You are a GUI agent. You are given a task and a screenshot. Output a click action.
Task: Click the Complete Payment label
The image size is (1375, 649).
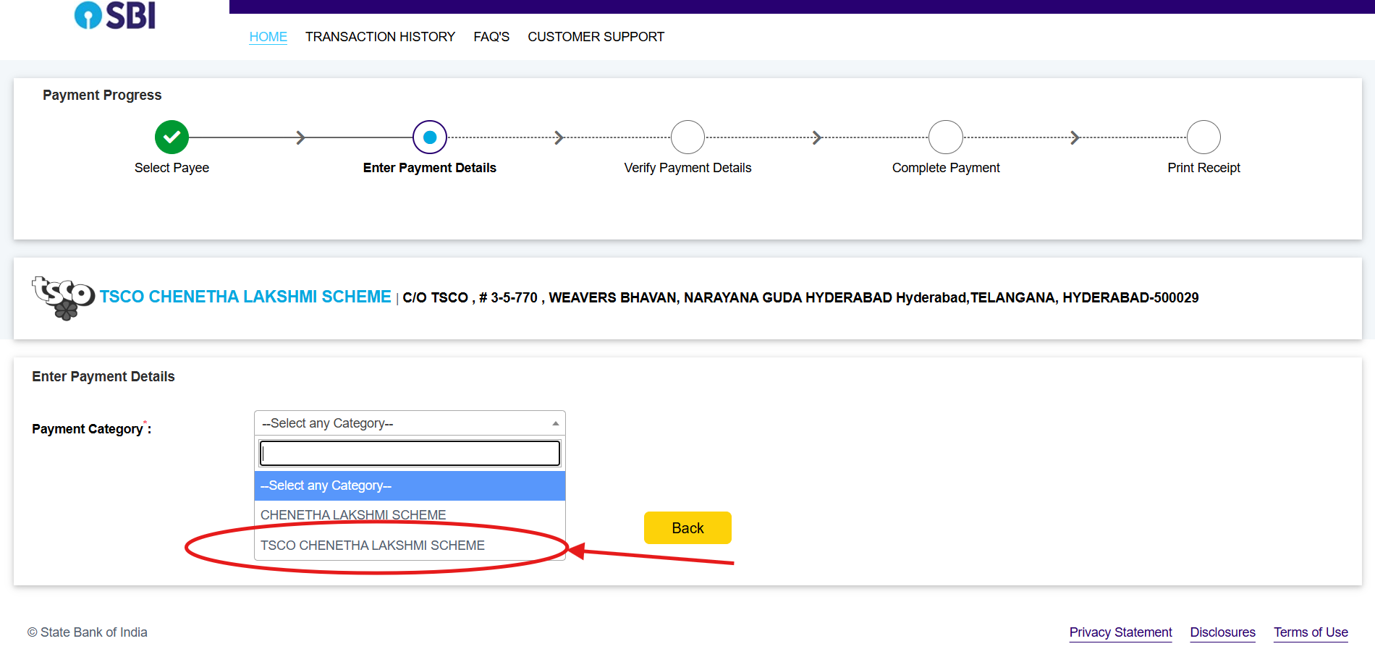tap(946, 168)
